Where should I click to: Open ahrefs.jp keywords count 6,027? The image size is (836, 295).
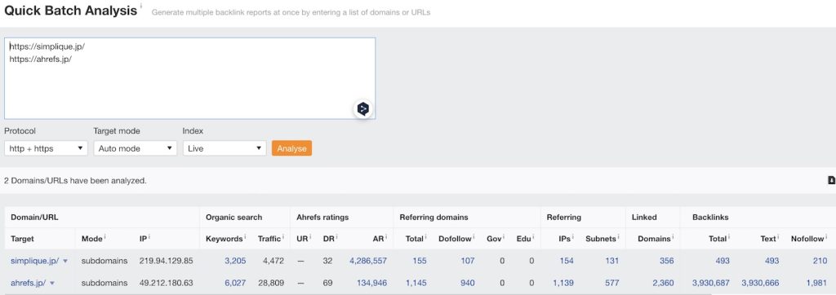pos(235,283)
